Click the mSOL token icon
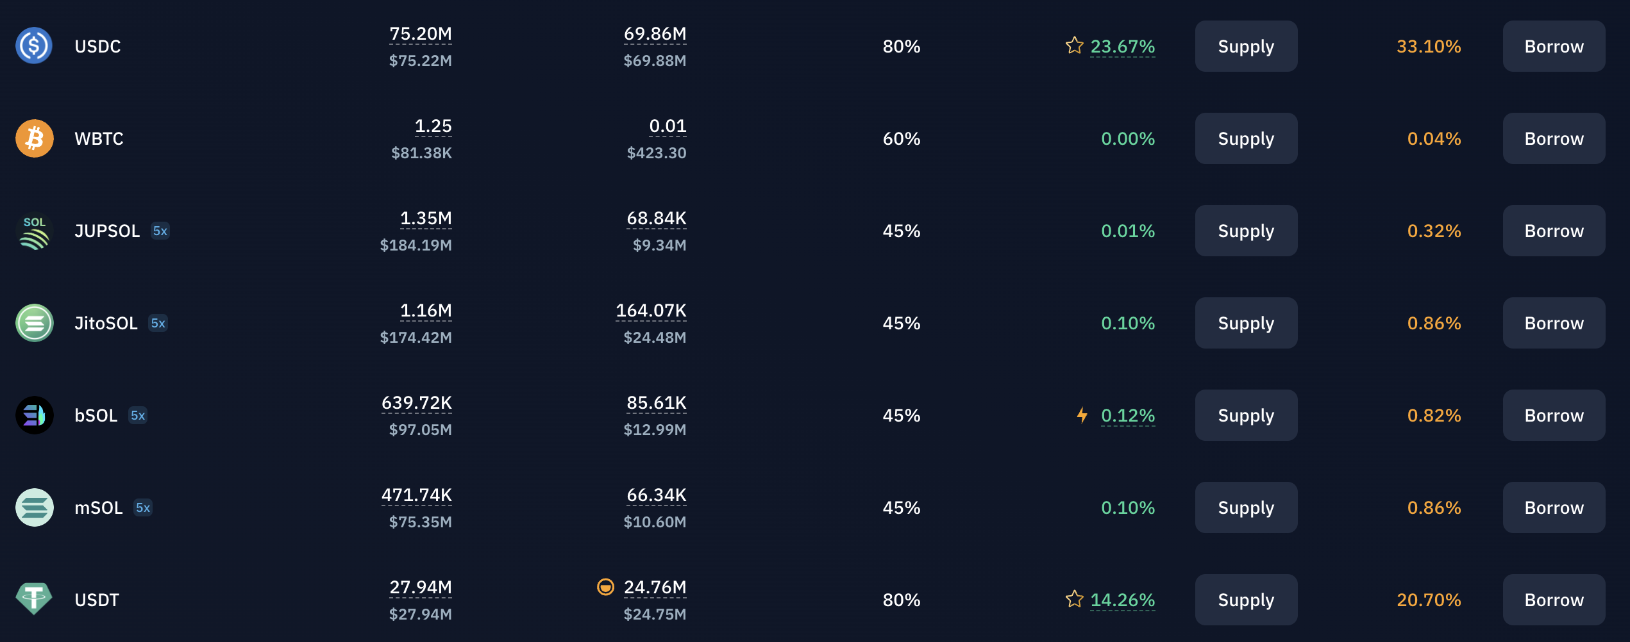The width and height of the screenshot is (1630, 642). click(x=34, y=507)
